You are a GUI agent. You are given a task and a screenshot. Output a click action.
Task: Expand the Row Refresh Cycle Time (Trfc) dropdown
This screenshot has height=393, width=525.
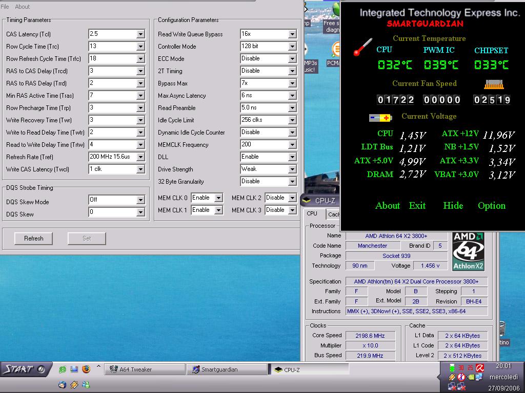140,59
